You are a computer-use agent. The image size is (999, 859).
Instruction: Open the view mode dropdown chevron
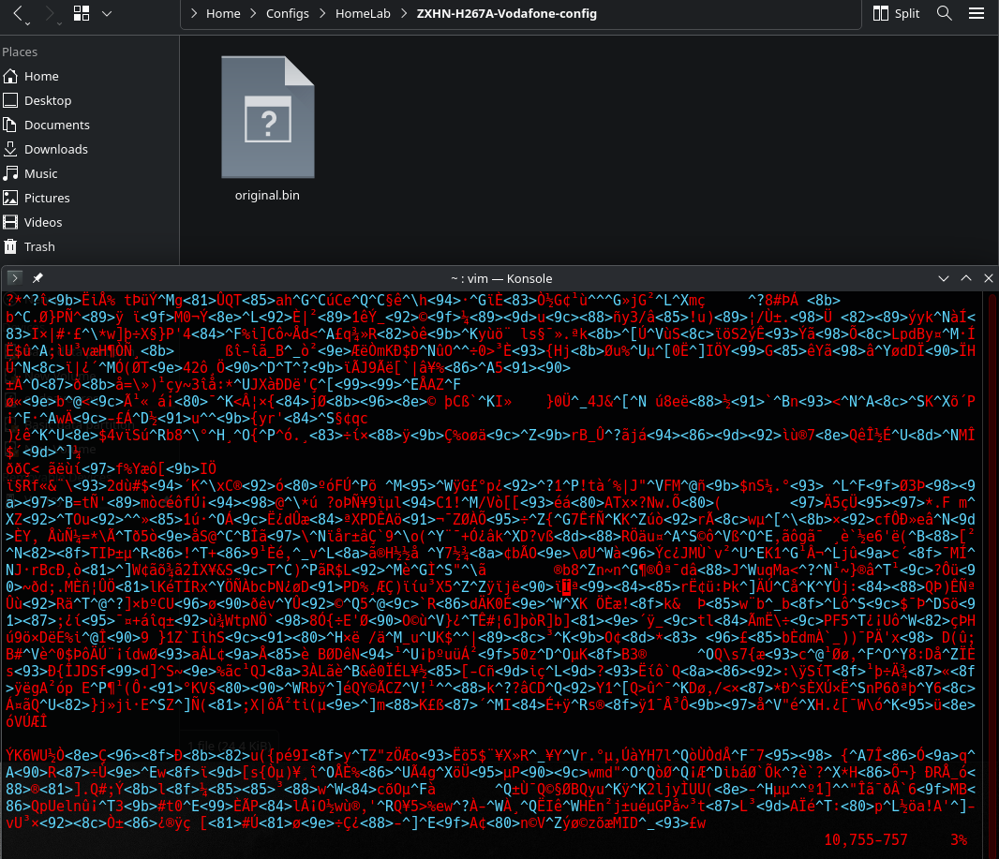(x=106, y=13)
